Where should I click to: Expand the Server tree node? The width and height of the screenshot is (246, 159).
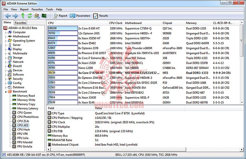pos(6,45)
